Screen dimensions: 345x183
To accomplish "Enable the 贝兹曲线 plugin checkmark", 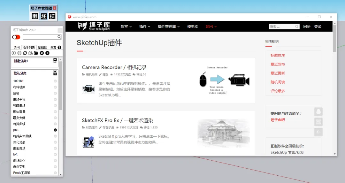I will (x=55, y=106).
